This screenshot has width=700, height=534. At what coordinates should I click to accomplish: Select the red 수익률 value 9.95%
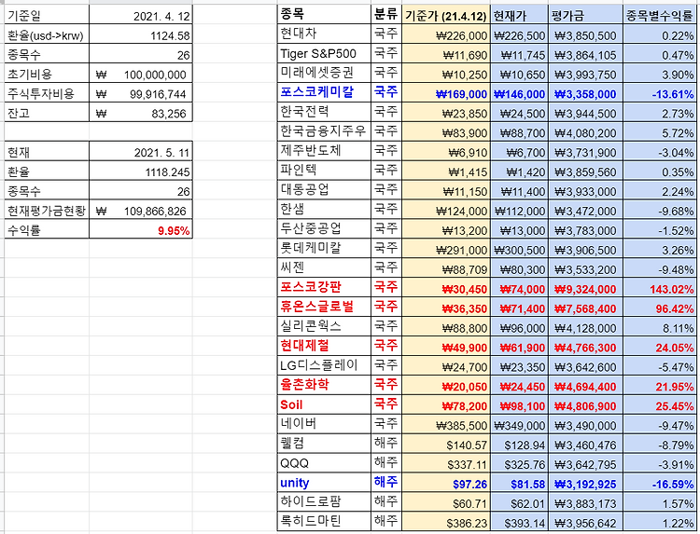(141, 230)
